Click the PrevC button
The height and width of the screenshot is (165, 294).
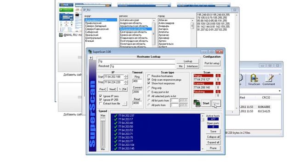(103, 89)
